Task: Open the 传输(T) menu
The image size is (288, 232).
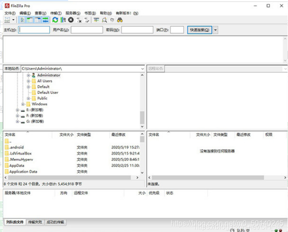Action: 56,13
